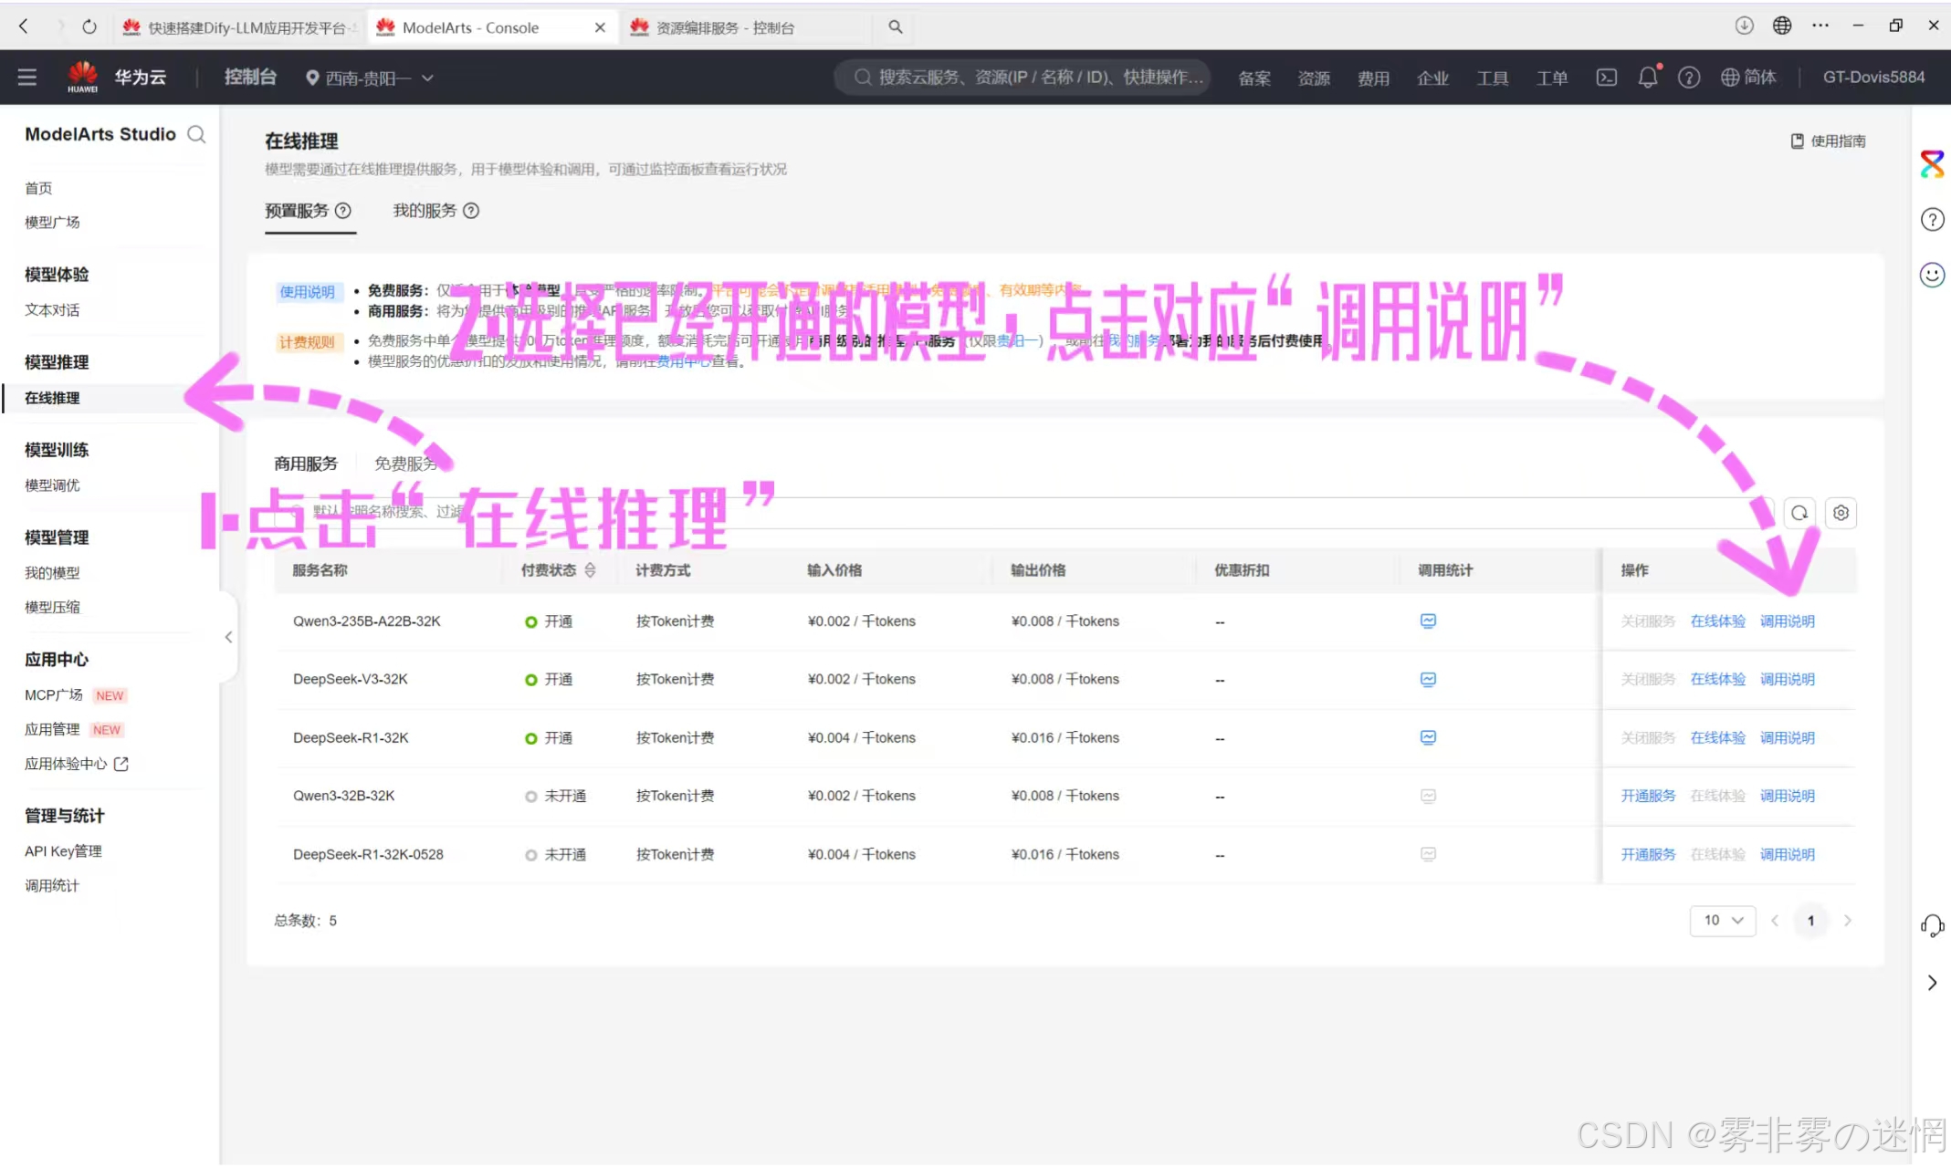The height and width of the screenshot is (1168, 1951).
Task: Open language selector 简体
Action: coord(1748,78)
